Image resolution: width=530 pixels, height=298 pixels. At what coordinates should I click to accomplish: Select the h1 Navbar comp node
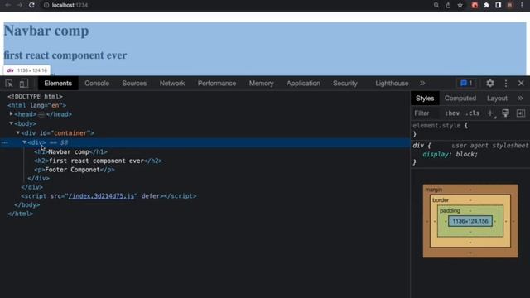(70, 152)
